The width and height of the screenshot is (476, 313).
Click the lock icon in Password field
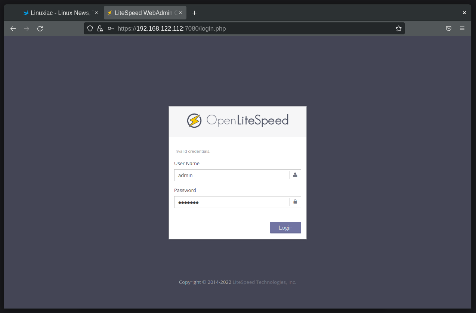(295, 202)
